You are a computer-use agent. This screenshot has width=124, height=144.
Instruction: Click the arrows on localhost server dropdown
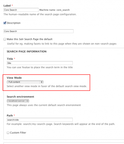[27, 101]
